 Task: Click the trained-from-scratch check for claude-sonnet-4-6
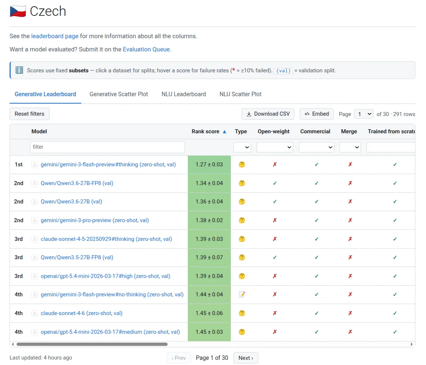coord(395,313)
